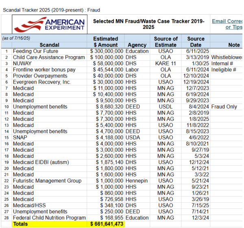Image resolution: width=244 pixels, height=228 pixels.
Task: Click the SNAP scandal cell
Action: [x=49, y=137]
